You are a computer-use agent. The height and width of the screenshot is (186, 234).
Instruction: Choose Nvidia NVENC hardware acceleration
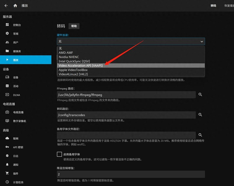click(x=70, y=57)
